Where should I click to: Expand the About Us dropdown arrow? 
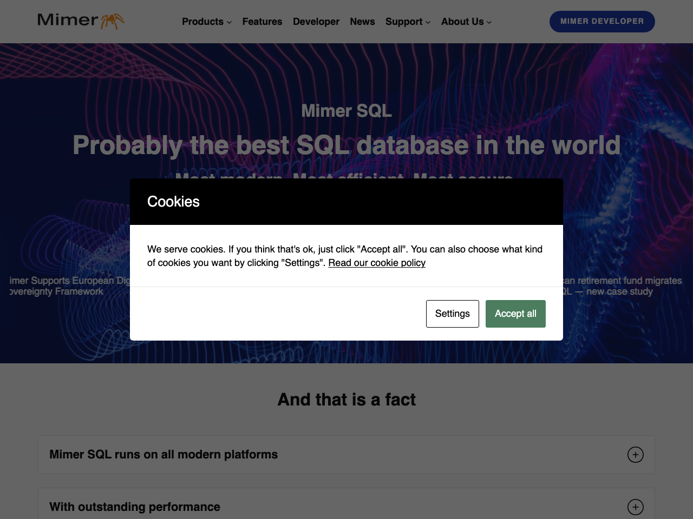(489, 22)
